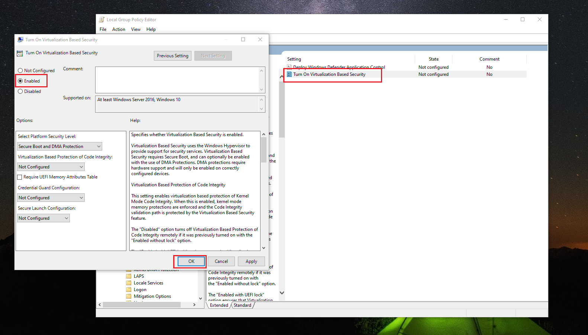Viewport: 588px width, 335px height.
Task: Click the tree pane horizontal scroll right arrow
Action: 194,305
